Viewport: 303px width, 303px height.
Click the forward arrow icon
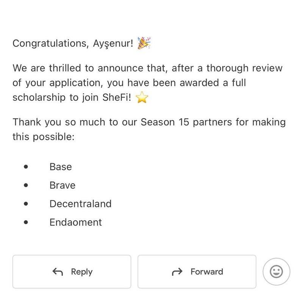pos(177,272)
